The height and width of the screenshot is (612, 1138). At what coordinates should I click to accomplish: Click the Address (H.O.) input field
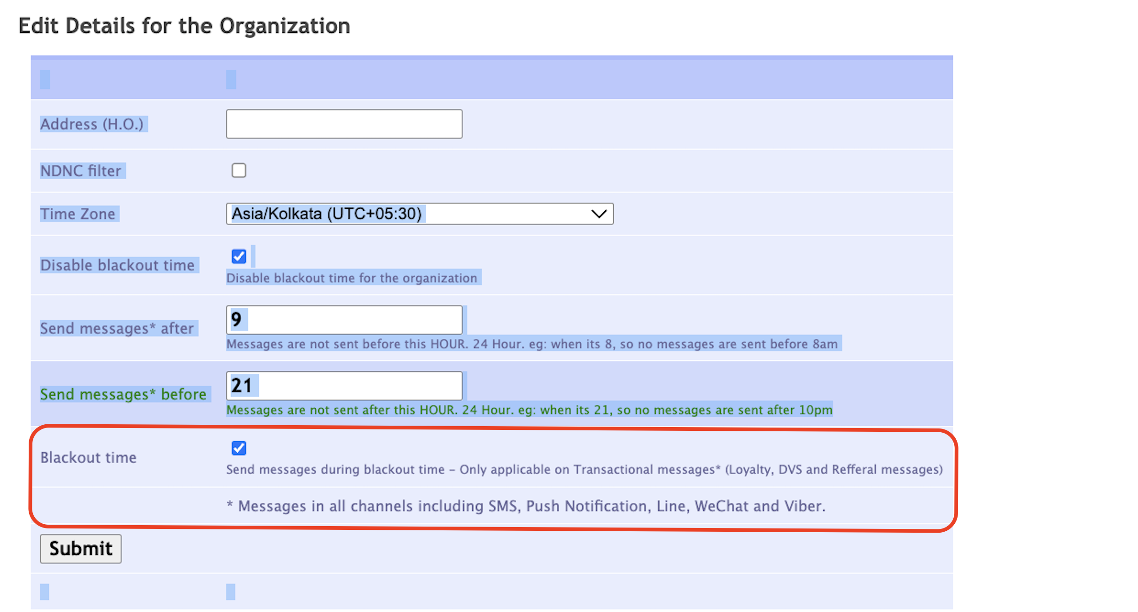[344, 124]
